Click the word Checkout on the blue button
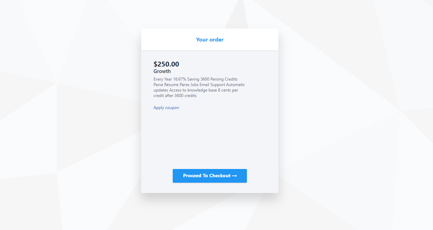 220,176
